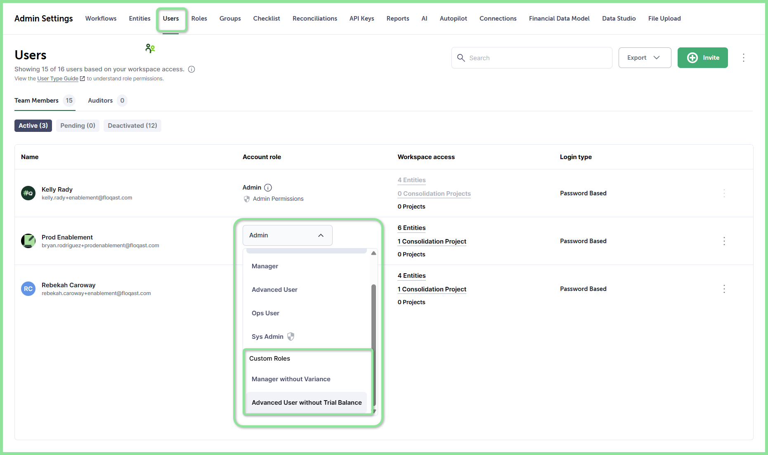Screen dimensions: 768x455
Task: Open the Reconciliations tab
Action: point(315,19)
